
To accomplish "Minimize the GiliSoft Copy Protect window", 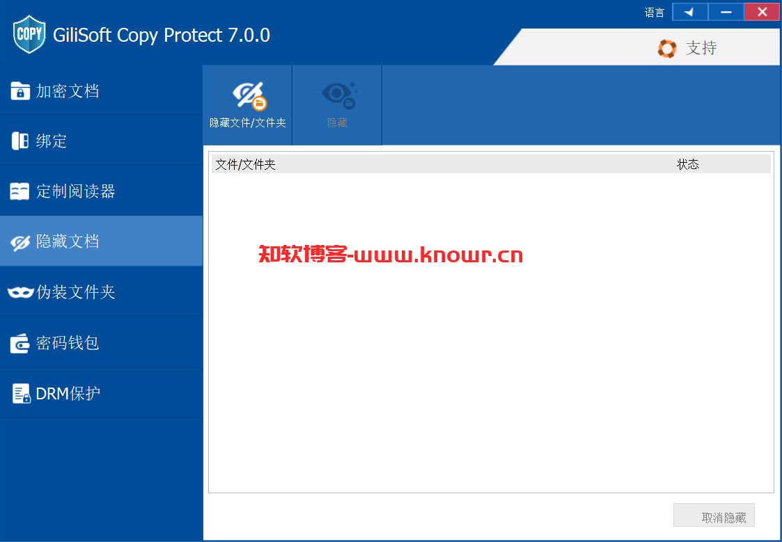I will tap(726, 12).
